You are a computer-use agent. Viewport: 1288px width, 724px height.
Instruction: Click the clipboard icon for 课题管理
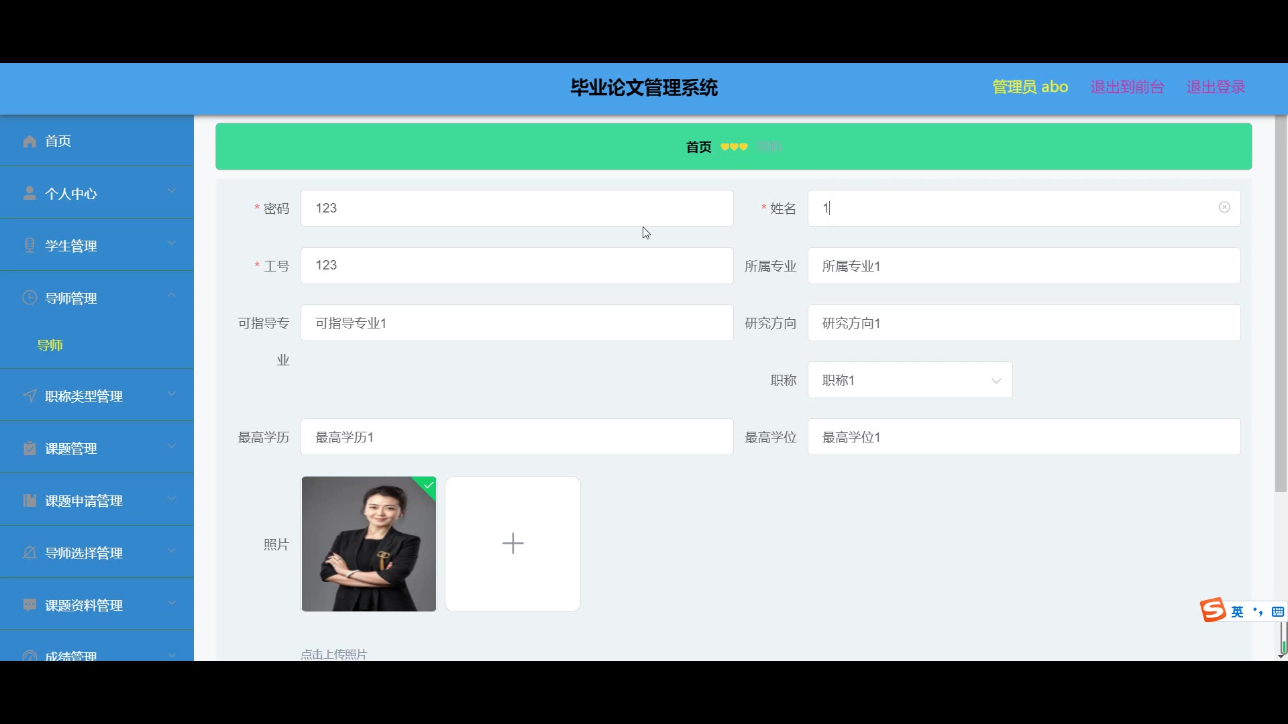click(30, 448)
